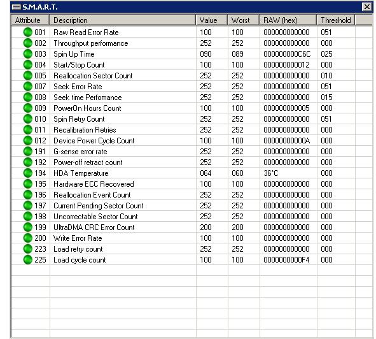Click the green status icon for attribute 196

[x=28, y=194]
